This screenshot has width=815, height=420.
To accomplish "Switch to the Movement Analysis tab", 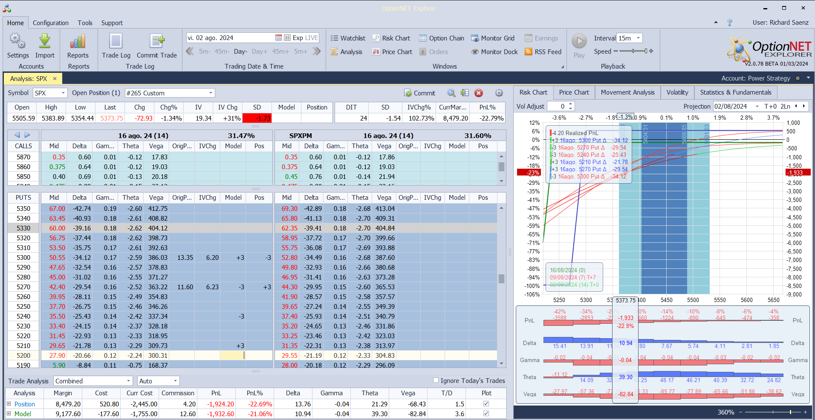I will (627, 92).
